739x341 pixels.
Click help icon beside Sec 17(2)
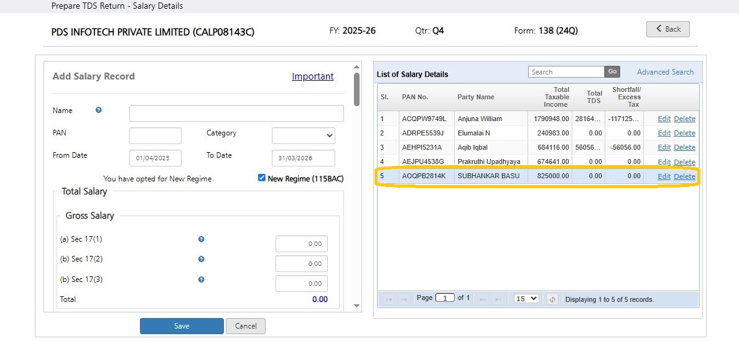202,259
